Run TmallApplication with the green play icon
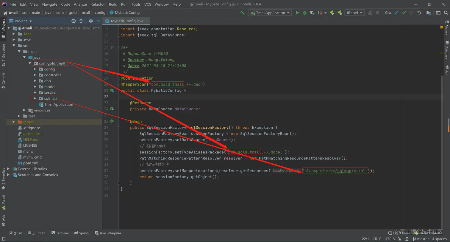This screenshot has height=242, width=450. pos(297,13)
